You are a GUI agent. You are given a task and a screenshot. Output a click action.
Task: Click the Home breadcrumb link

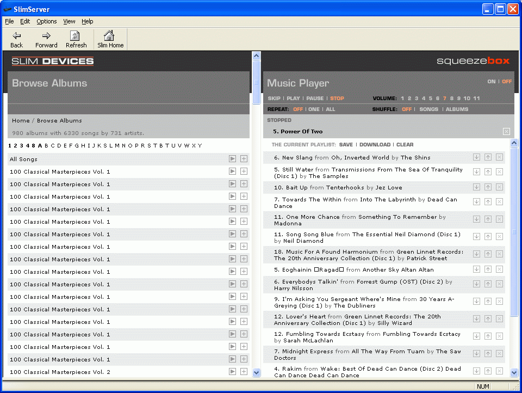click(x=21, y=121)
